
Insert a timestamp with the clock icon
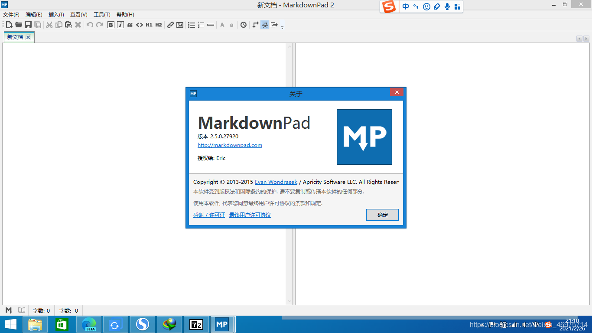pyautogui.click(x=244, y=25)
